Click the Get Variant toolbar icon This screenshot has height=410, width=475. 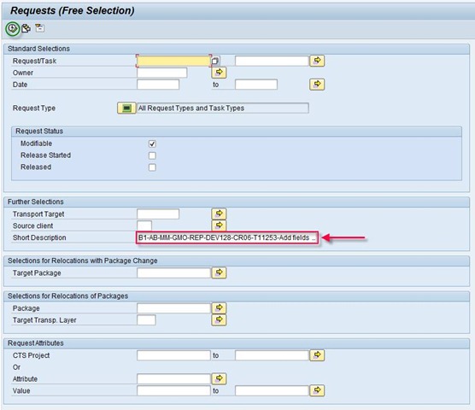coord(26,28)
